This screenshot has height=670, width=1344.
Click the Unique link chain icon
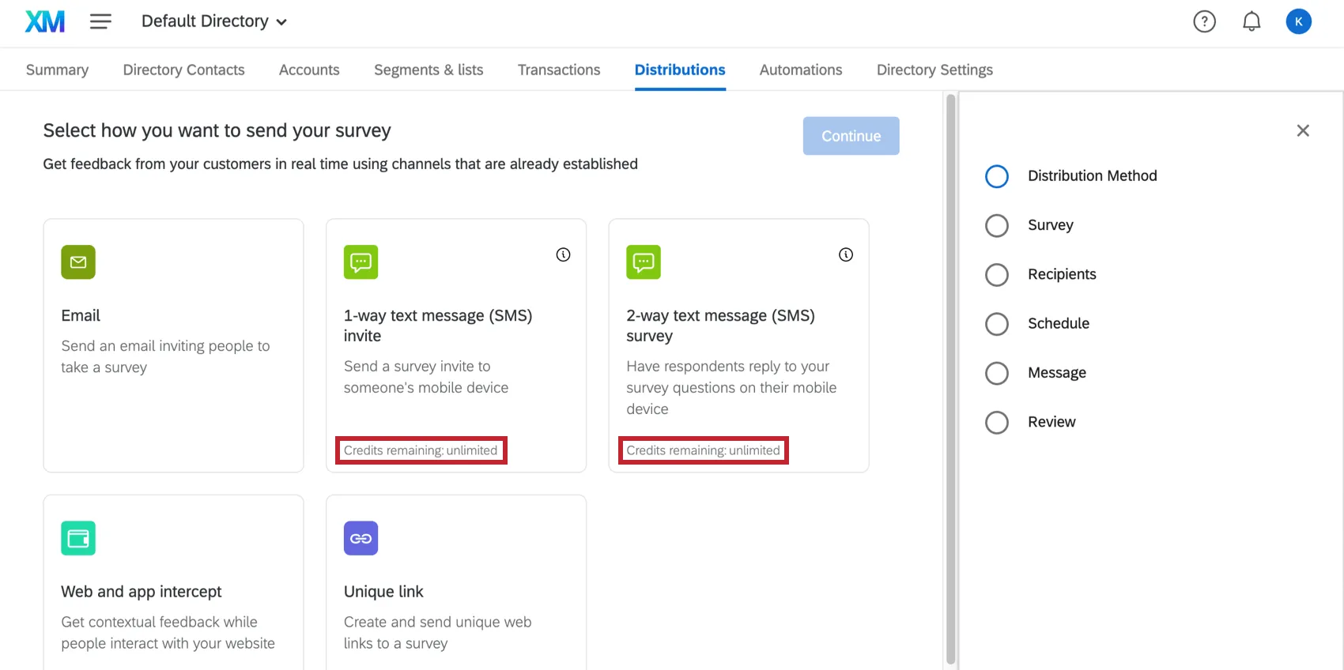[x=361, y=538]
